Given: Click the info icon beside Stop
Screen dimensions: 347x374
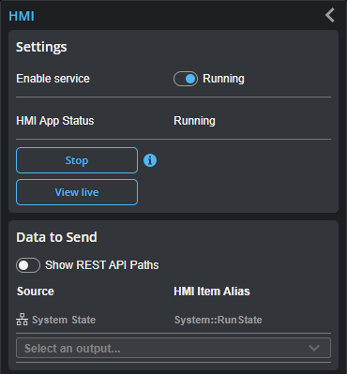Looking at the screenshot, I should pos(150,160).
